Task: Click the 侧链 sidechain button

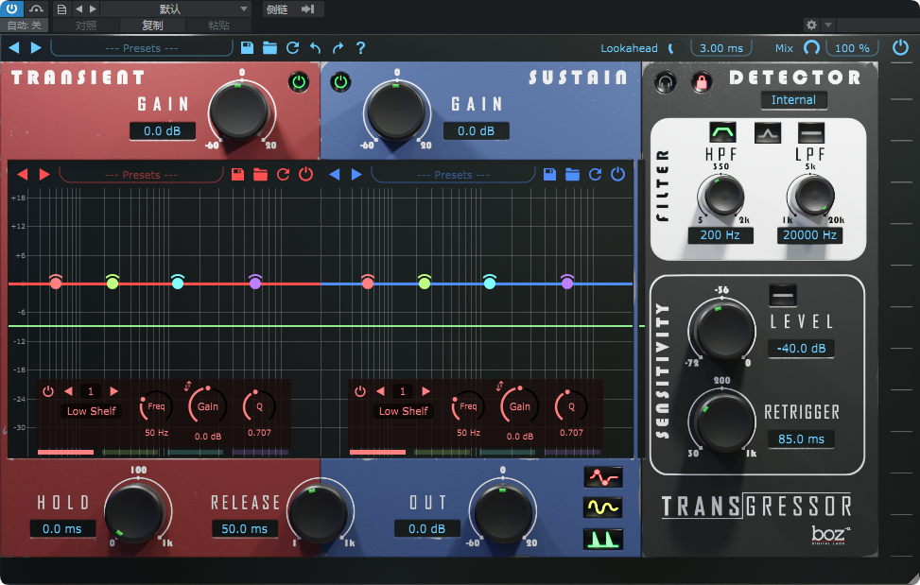Action: [x=277, y=9]
